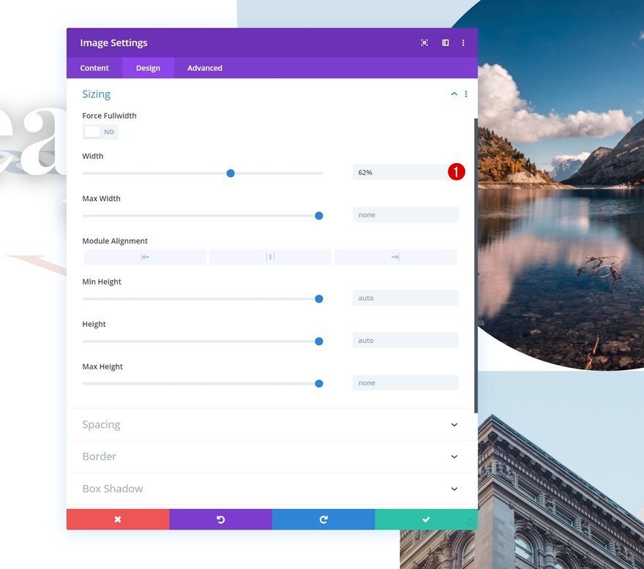Discard changes with red X button
The height and width of the screenshot is (569, 644).
(118, 519)
